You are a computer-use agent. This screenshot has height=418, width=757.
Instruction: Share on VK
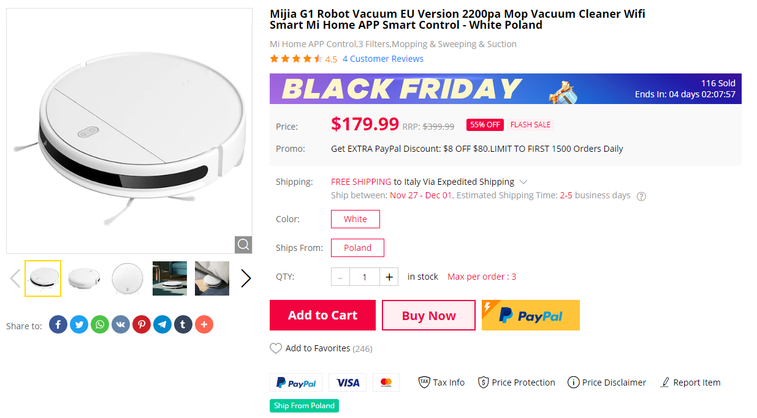tap(121, 324)
